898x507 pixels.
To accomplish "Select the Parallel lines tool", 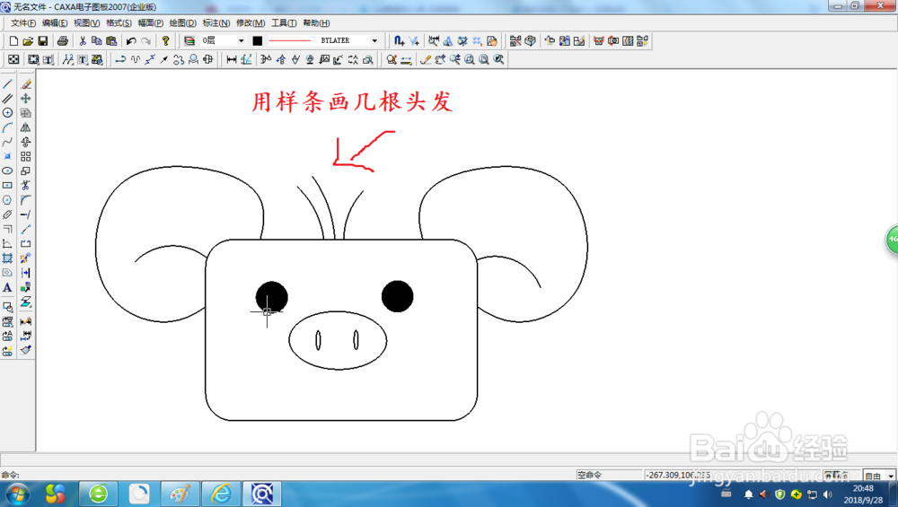I will pyautogui.click(x=7, y=99).
